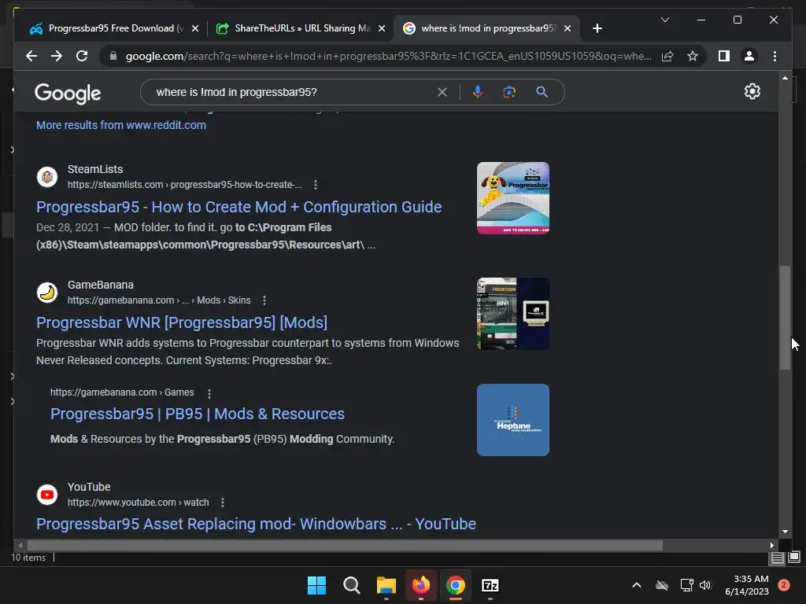Click the Progressbar WNR thumbnail image
This screenshot has height=604, width=806.
[x=513, y=314]
